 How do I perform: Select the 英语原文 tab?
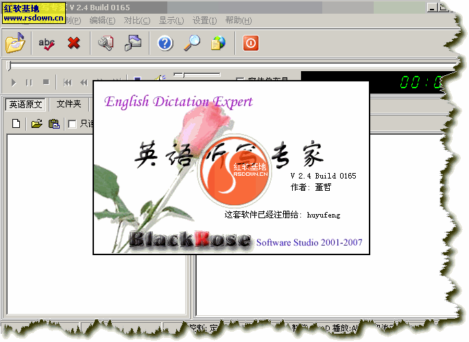click(25, 105)
